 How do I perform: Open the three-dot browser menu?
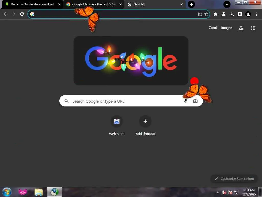[x=256, y=14]
